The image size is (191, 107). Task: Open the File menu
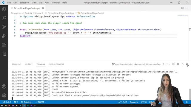(x=9, y=3)
